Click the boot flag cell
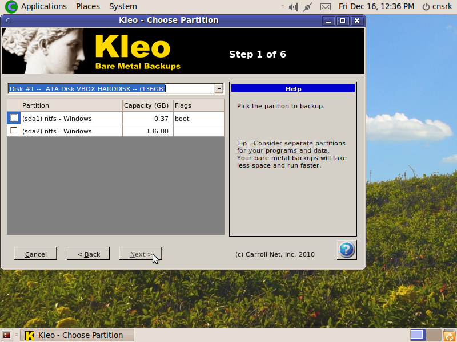Viewport: 457px width, 342px height. pyautogui.click(x=199, y=119)
